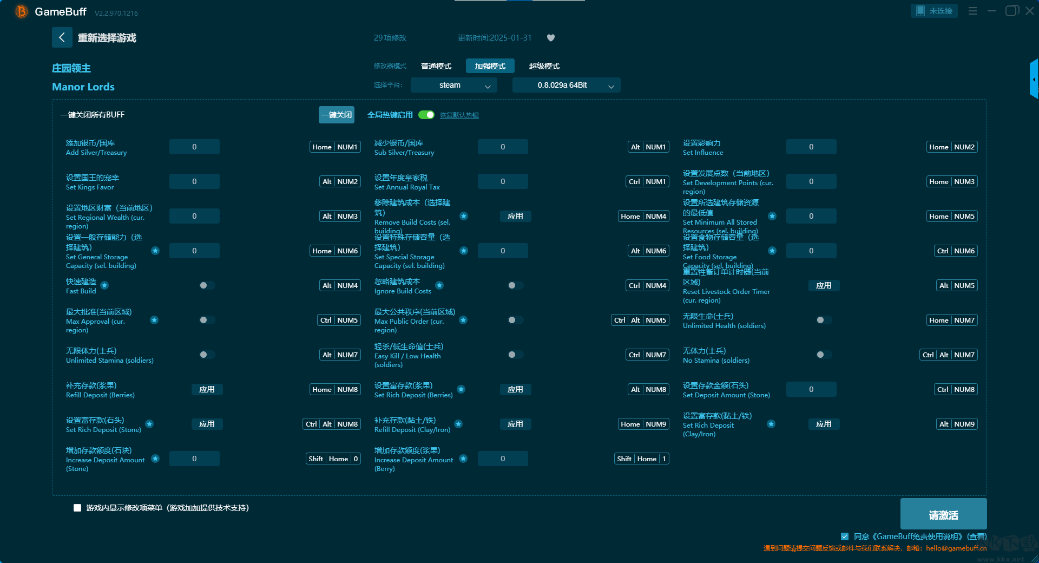Click the 请激活 activate button

(944, 514)
